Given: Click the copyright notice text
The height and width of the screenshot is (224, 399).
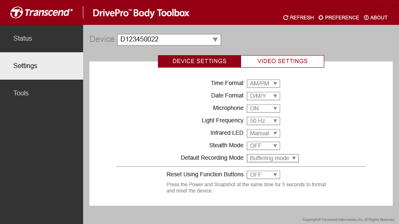Looking at the screenshot, I should click(349, 220).
